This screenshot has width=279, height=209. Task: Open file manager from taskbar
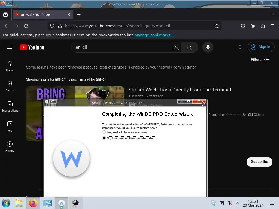[19, 203]
